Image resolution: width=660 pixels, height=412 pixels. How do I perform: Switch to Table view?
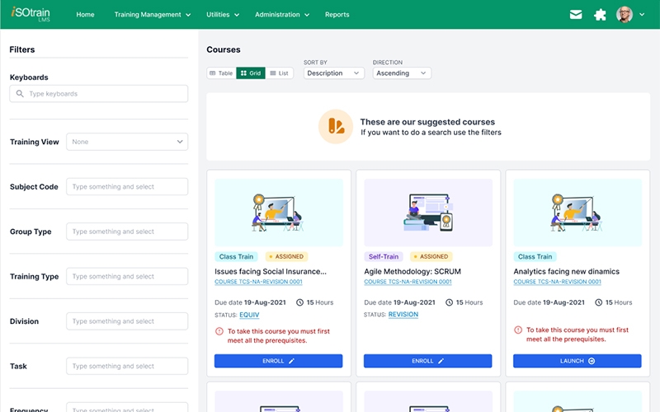221,73
